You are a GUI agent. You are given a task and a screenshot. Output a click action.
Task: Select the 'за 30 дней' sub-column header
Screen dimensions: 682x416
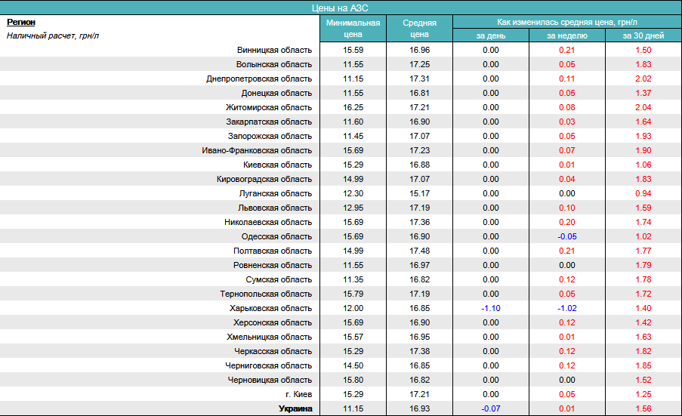point(643,35)
